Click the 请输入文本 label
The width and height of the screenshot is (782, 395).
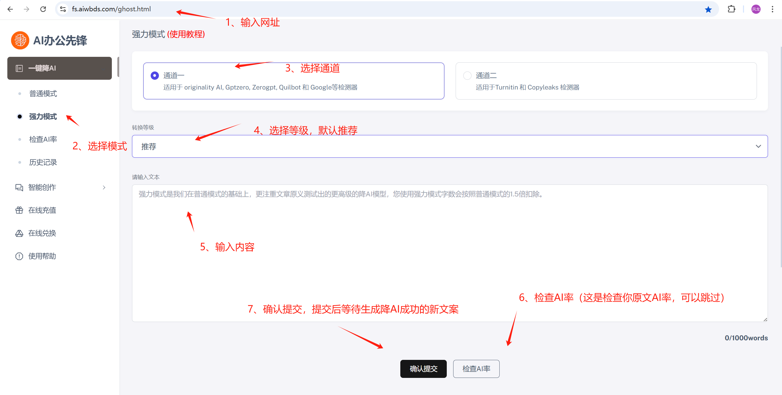146,177
